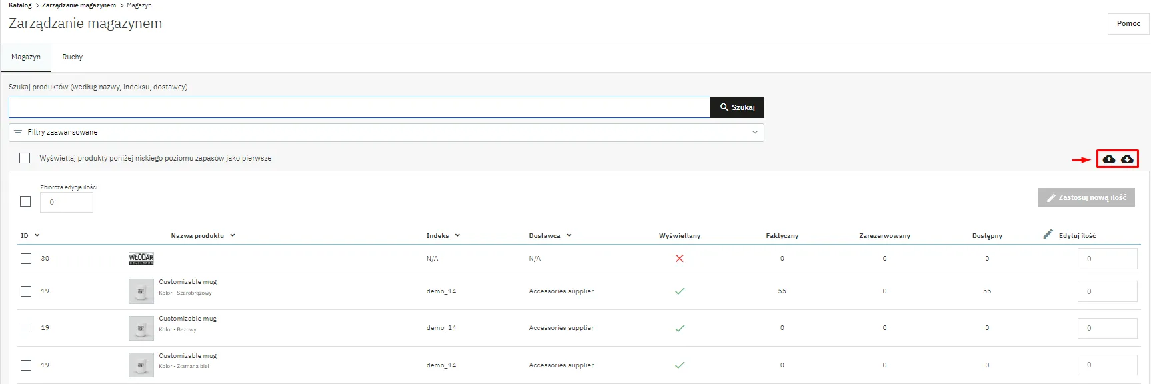Click the pencil icon beside Edytuj ilość
1151x384 pixels.
(x=1048, y=234)
